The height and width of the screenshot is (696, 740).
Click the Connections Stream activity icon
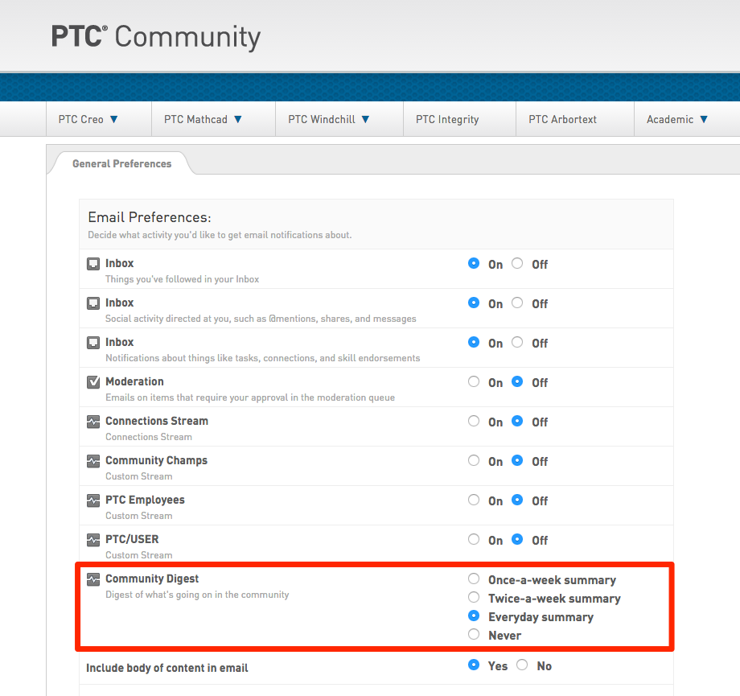(x=93, y=421)
